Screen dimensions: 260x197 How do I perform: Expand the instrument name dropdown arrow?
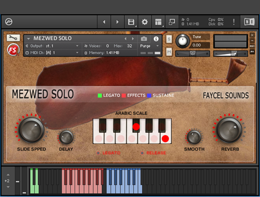(x=28, y=39)
